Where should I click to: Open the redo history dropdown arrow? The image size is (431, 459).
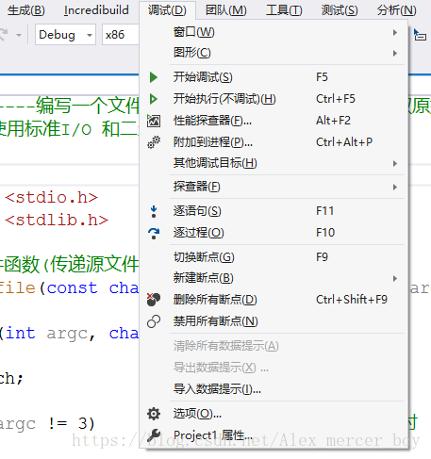19,35
